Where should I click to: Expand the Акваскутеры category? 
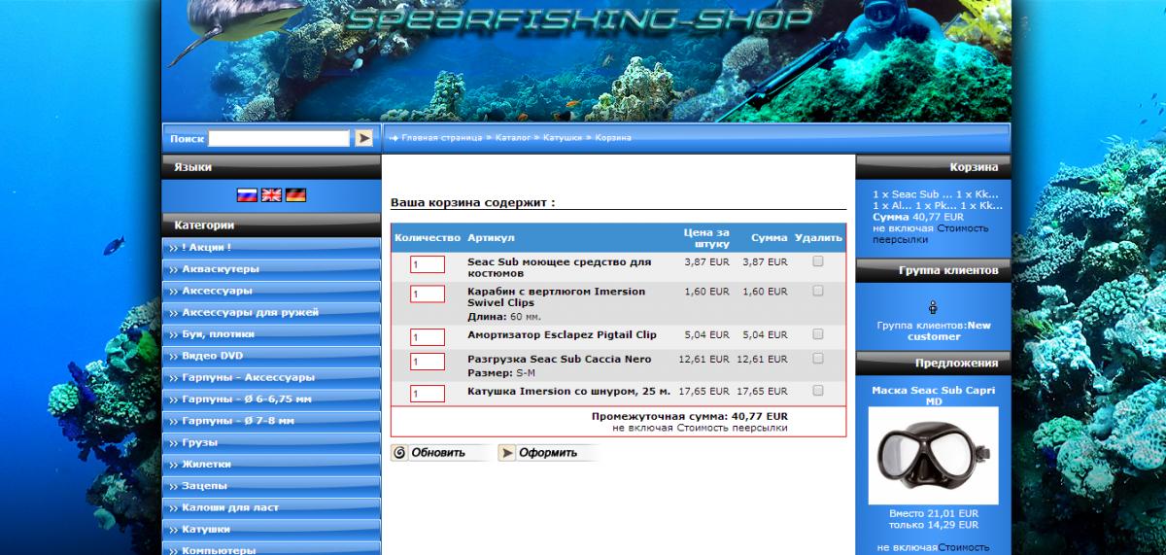click(221, 269)
